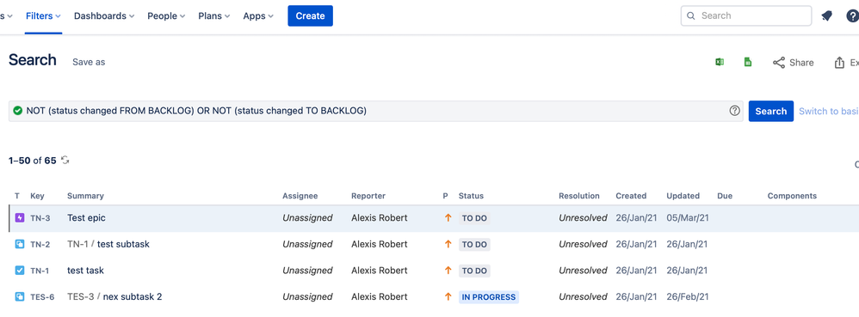This screenshot has height=317, width=859.
Task: Click the Share icon button
Action: [793, 63]
